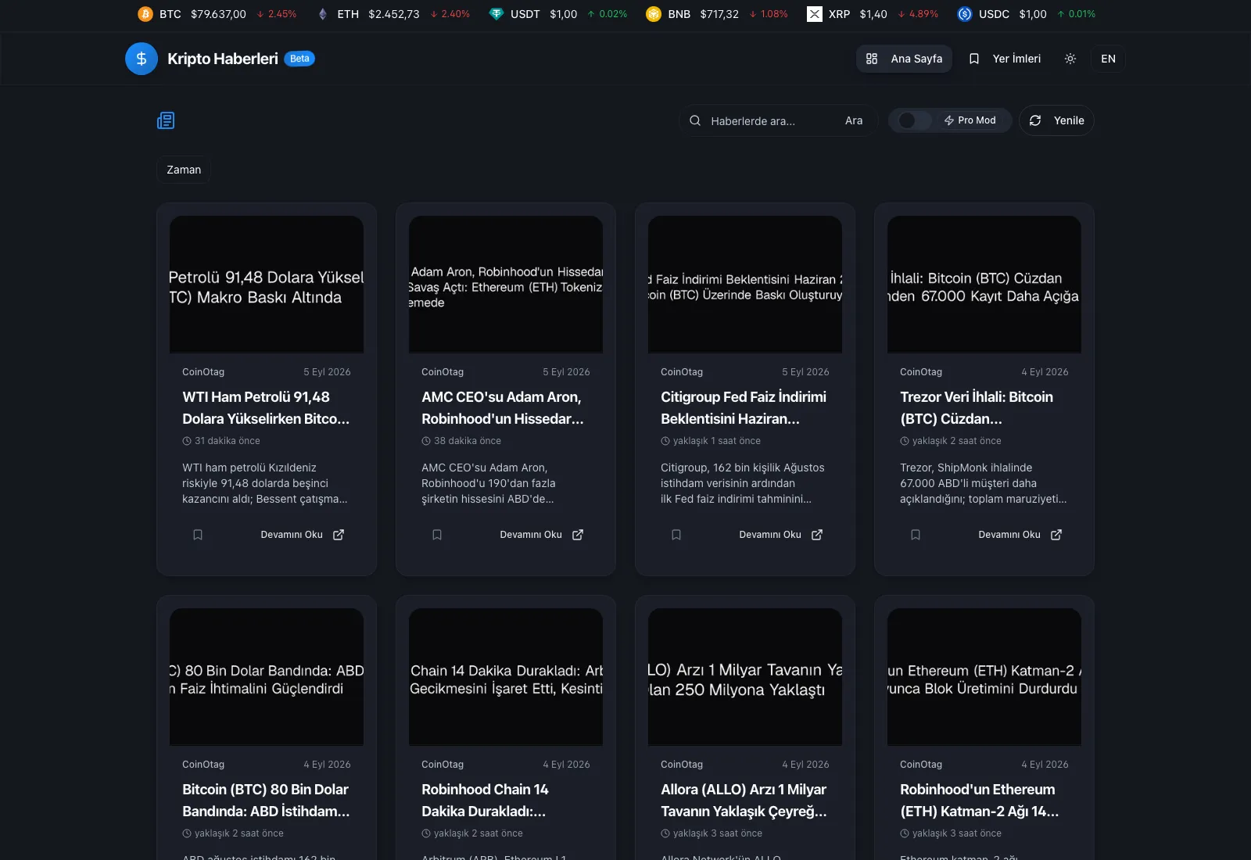Click the BNB coin icon in ticker

pyautogui.click(x=654, y=14)
